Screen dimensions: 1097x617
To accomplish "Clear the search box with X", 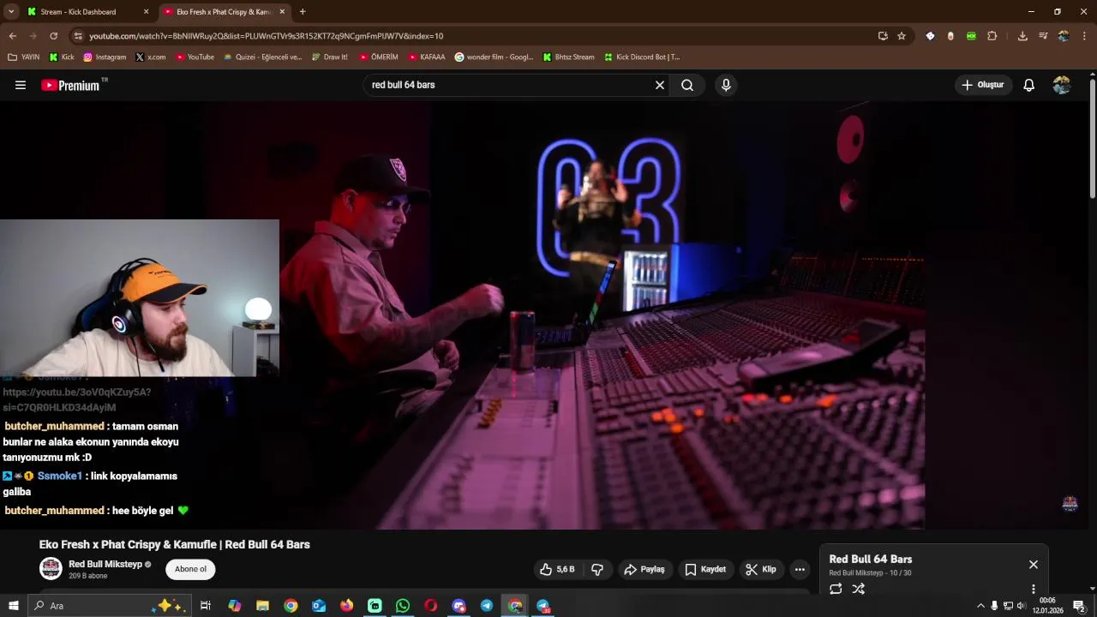I will [660, 85].
